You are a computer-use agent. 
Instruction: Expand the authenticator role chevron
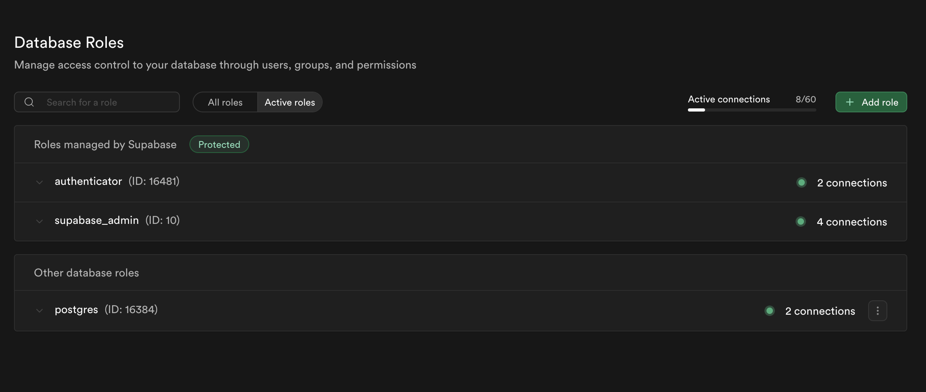tap(39, 182)
